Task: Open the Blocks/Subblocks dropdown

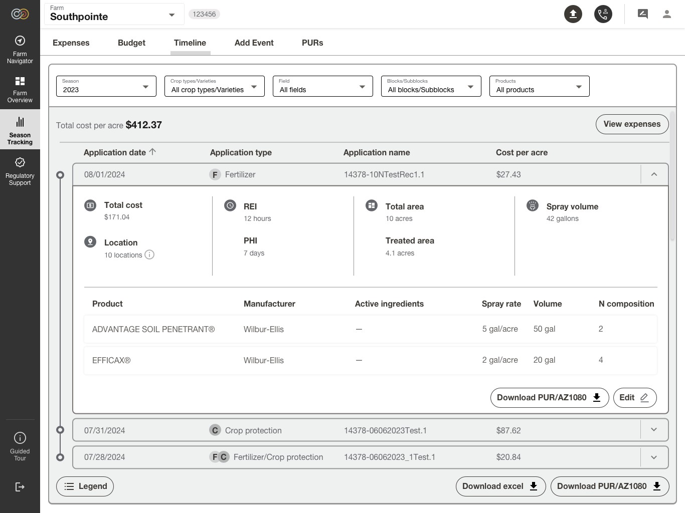Action: tap(431, 86)
